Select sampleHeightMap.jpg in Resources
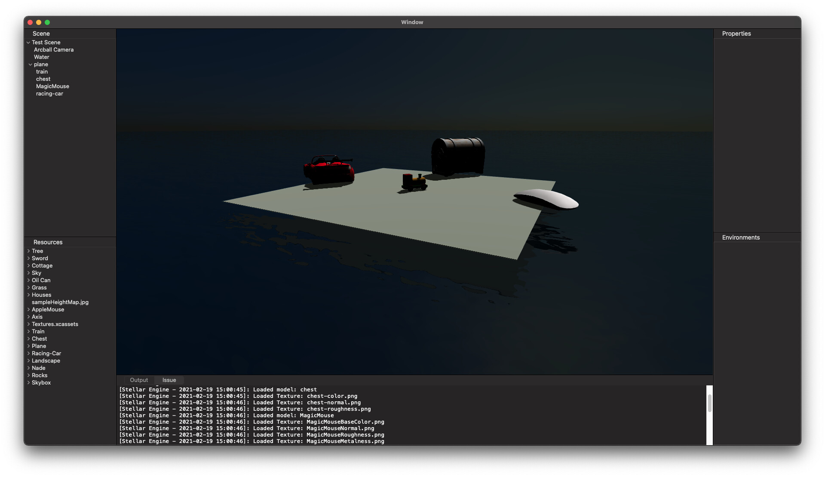Viewport: 825px width, 477px height. click(x=60, y=302)
